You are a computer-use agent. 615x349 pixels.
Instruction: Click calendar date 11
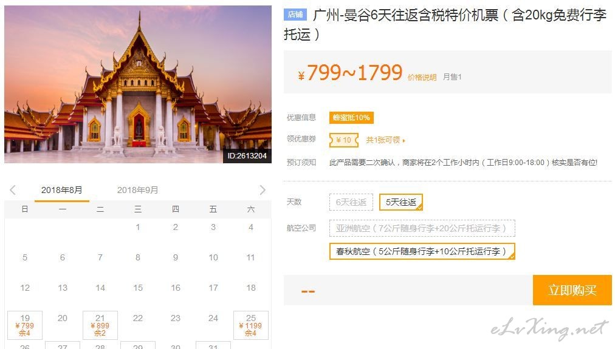pyautogui.click(x=250, y=257)
